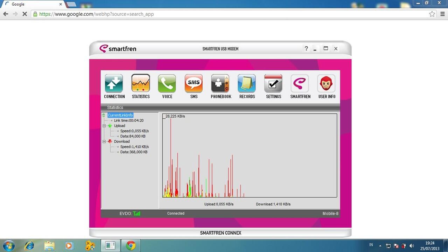Open Windows Media Player from taskbar
The height and width of the screenshot is (252, 448).
pos(69,246)
